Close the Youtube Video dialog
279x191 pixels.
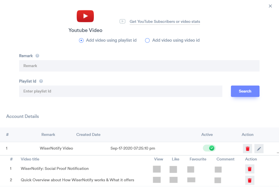pyautogui.click(x=270, y=6)
